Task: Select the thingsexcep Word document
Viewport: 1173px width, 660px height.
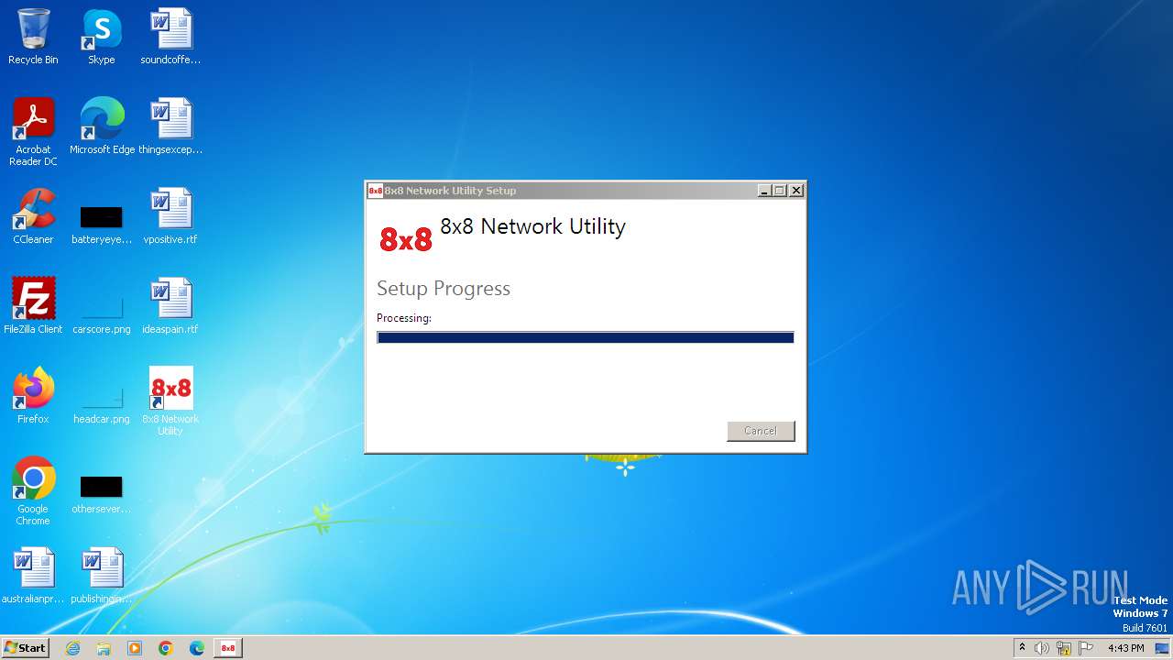Action: click(x=170, y=126)
